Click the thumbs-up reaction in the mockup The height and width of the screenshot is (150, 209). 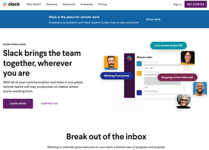coord(146,68)
